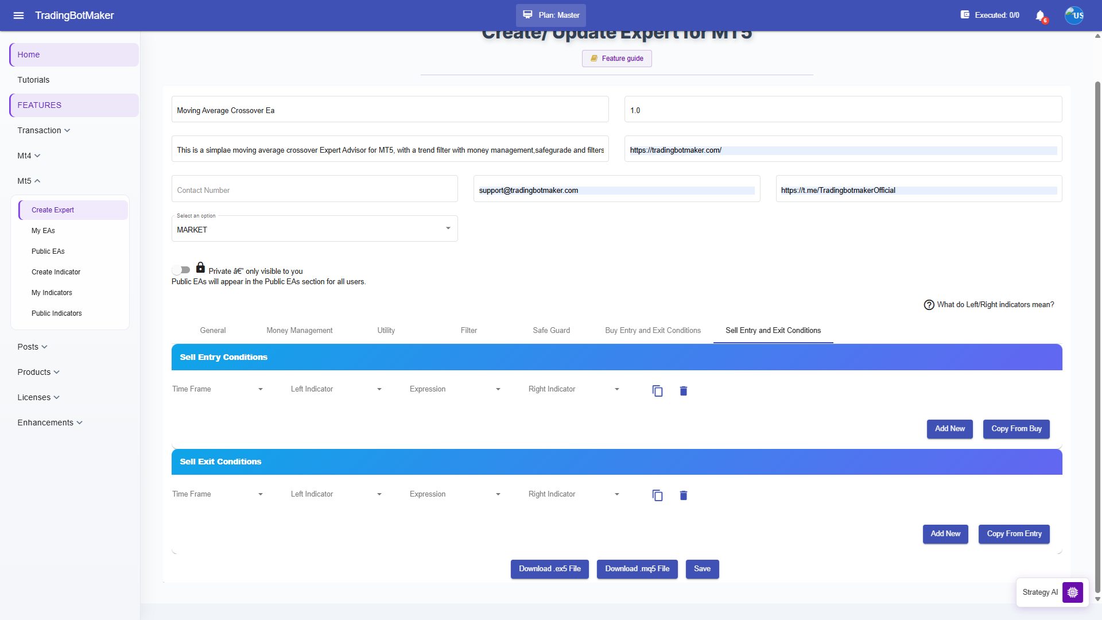Open Create Indicator page
Image resolution: width=1102 pixels, height=620 pixels.
73,272
